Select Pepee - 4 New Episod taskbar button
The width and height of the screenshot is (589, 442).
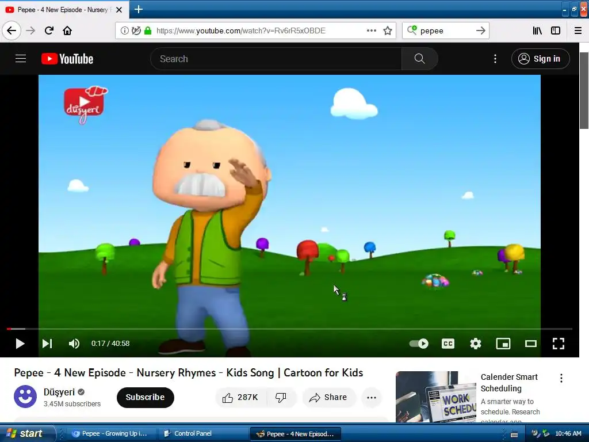pos(296,434)
